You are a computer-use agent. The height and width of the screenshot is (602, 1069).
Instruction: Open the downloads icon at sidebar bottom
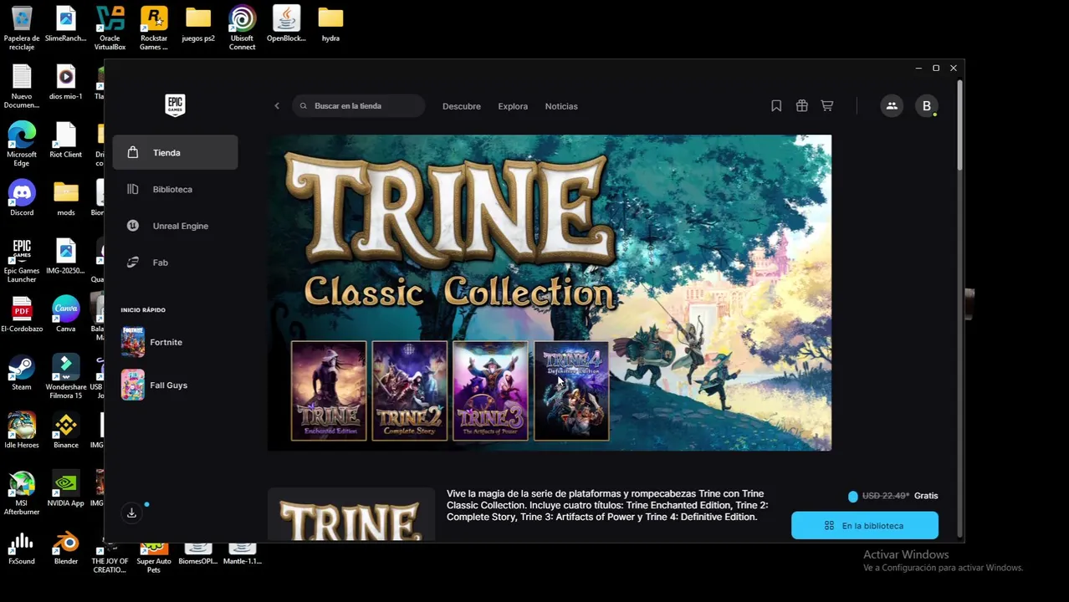tap(131, 513)
